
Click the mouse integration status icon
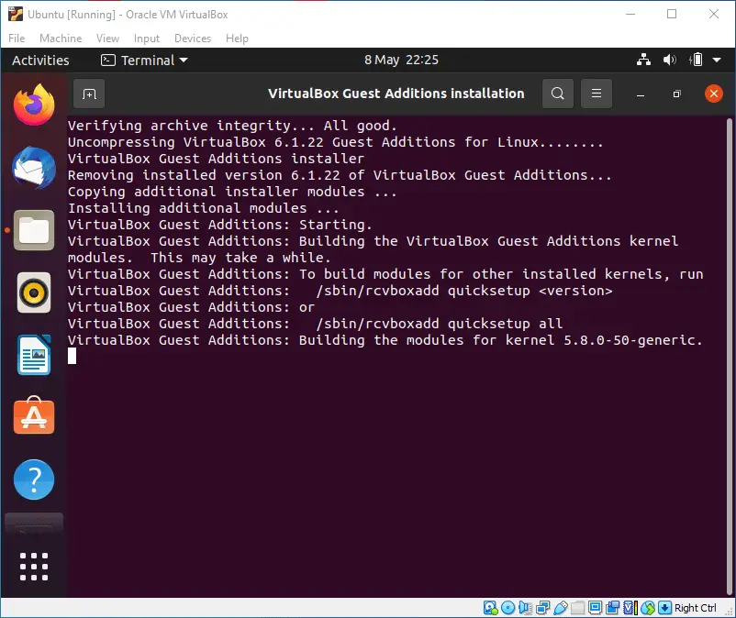(x=648, y=608)
